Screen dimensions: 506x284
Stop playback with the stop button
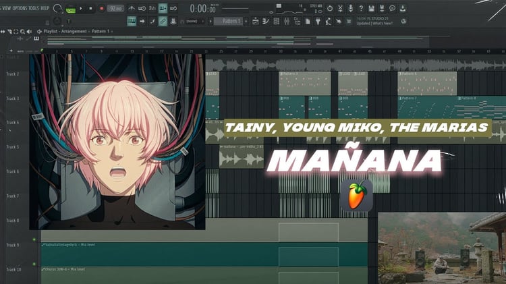pyautogui.click(x=90, y=8)
